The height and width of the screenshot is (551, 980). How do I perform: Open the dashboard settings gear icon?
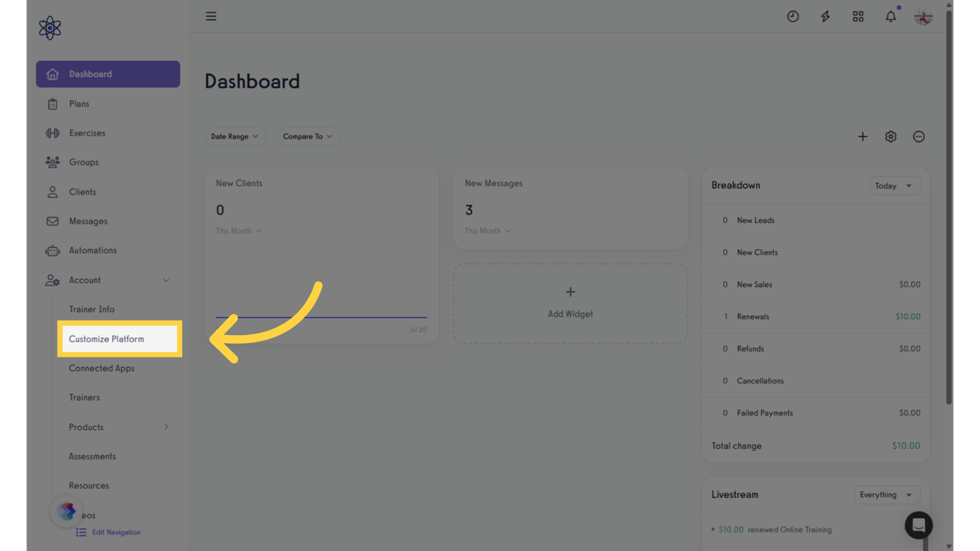[x=890, y=136]
